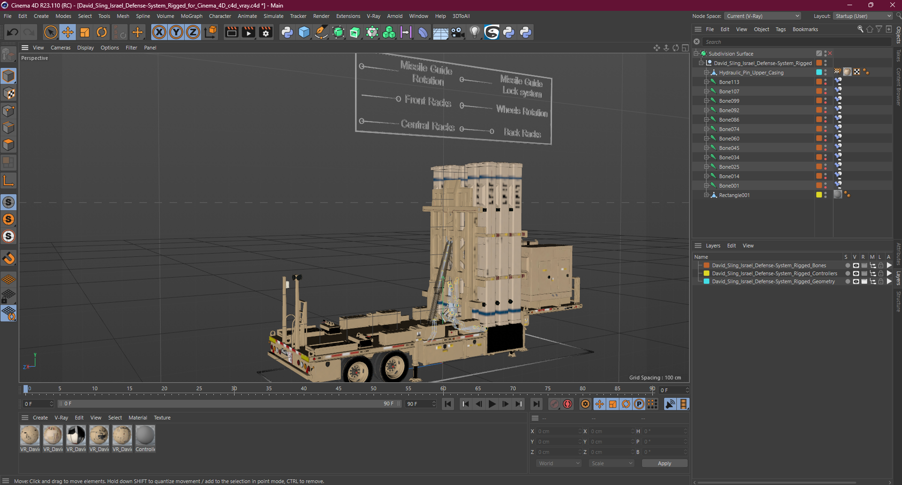Screen dimensions: 902x485
Task: Toggle X axis lock
Action: [159, 32]
